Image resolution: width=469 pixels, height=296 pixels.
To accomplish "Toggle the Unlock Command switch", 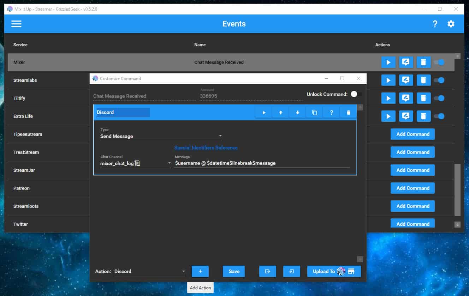I will [356, 94].
